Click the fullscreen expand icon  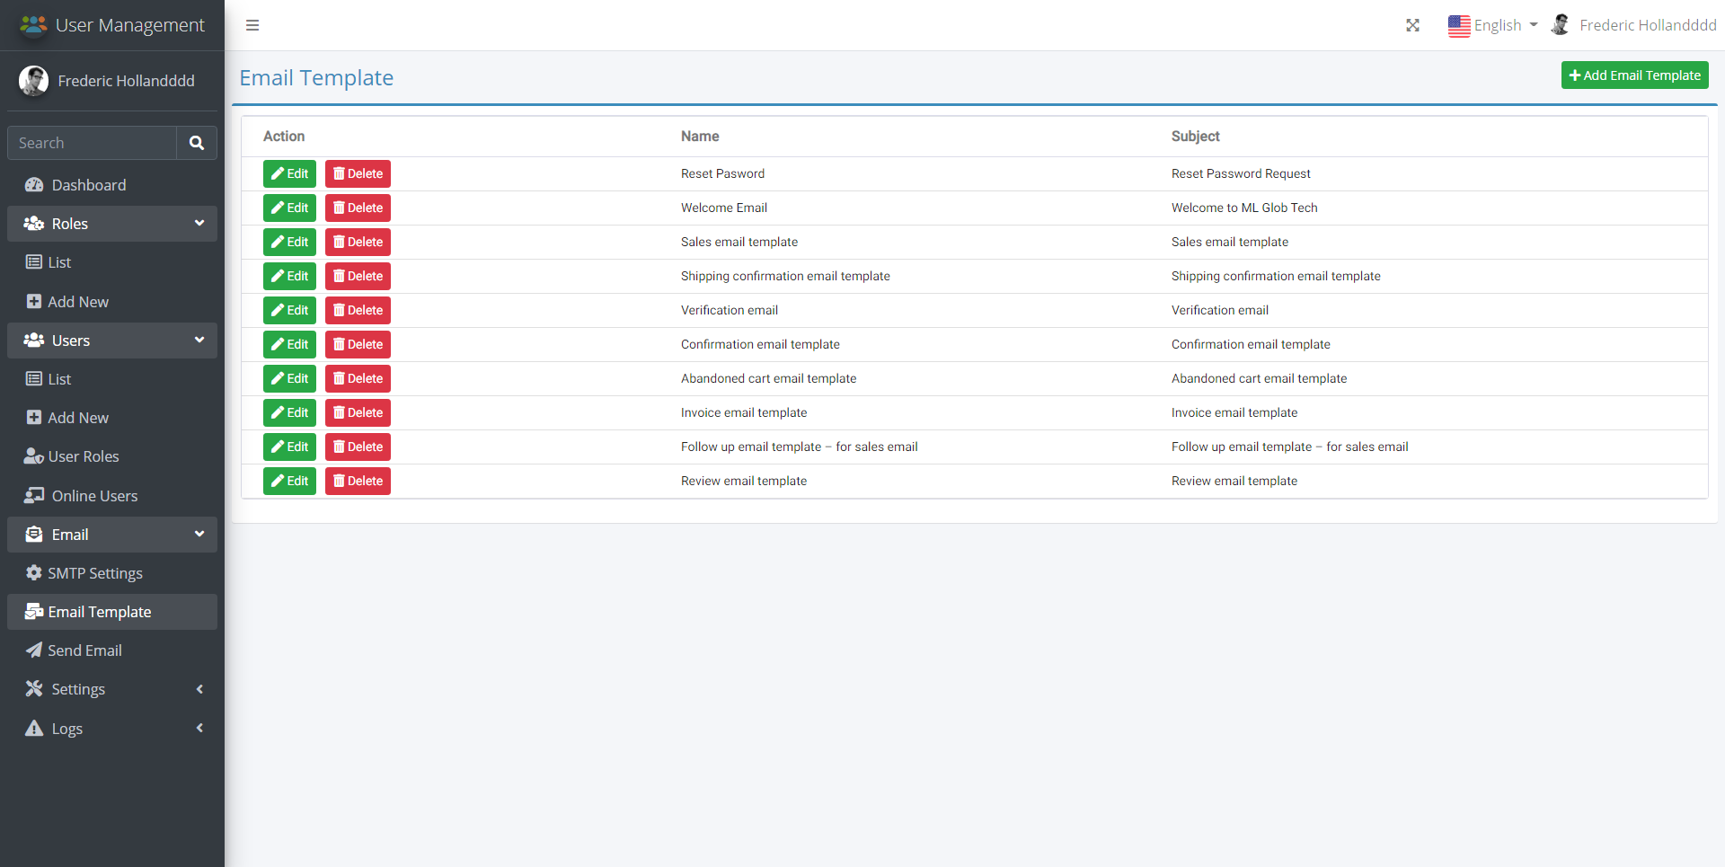coord(1412,25)
